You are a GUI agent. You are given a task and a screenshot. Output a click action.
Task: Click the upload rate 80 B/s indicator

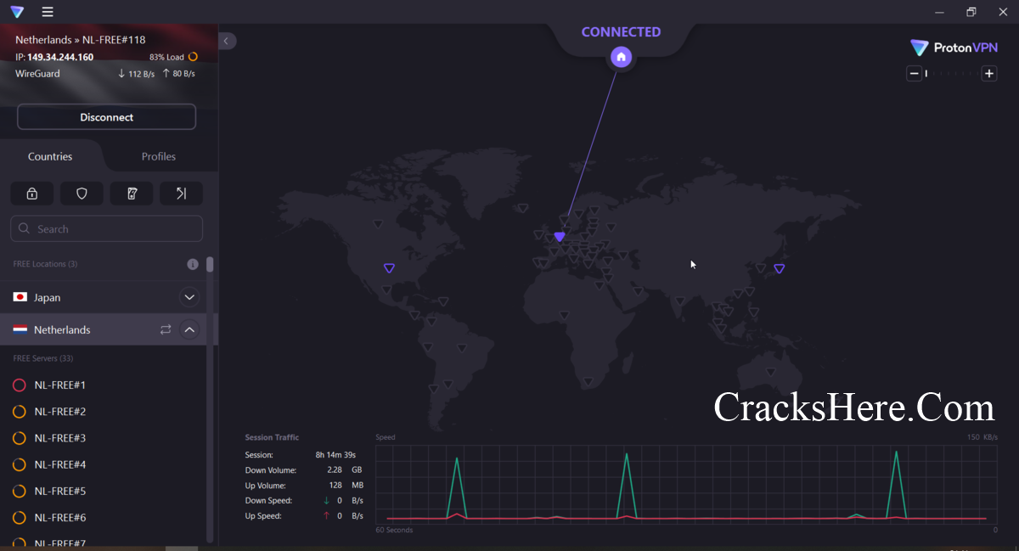point(178,74)
